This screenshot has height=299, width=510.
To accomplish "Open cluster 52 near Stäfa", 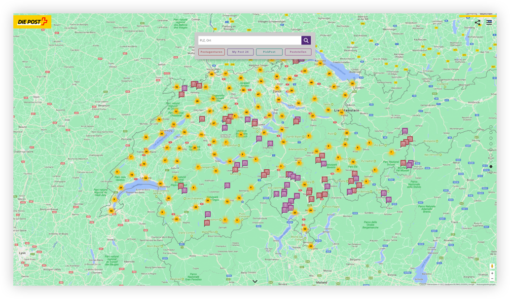I will (298, 103).
